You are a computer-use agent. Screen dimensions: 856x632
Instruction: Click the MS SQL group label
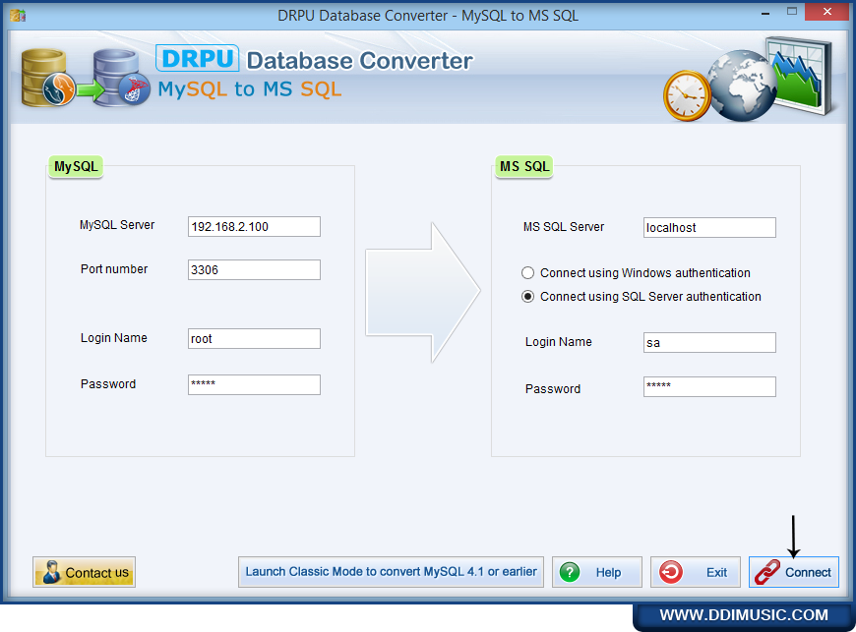(x=524, y=166)
